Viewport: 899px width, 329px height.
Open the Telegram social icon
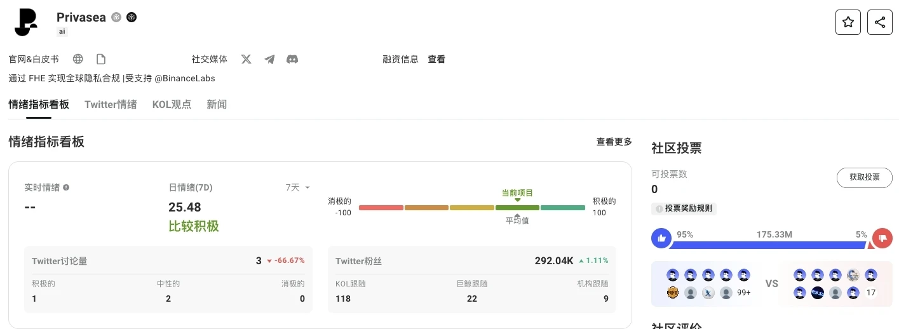coord(269,59)
